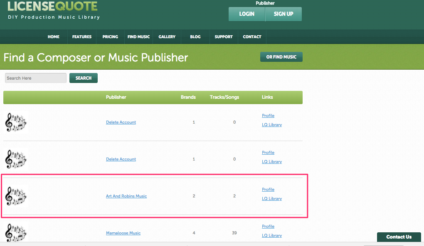The height and width of the screenshot is (246, 424).
Task: Click Mamaloose Music's music note logo
Action: pyautogui.click(x=16, y=232)
